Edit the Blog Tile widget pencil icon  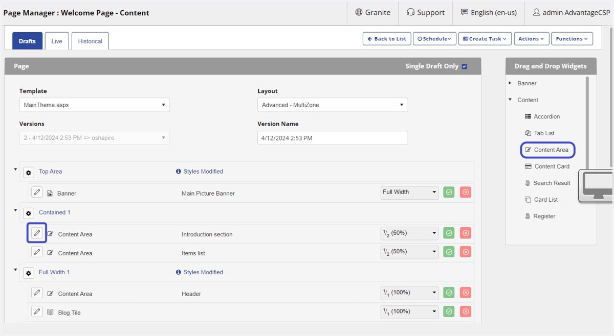pyautogui.click(x=37, y=311)
